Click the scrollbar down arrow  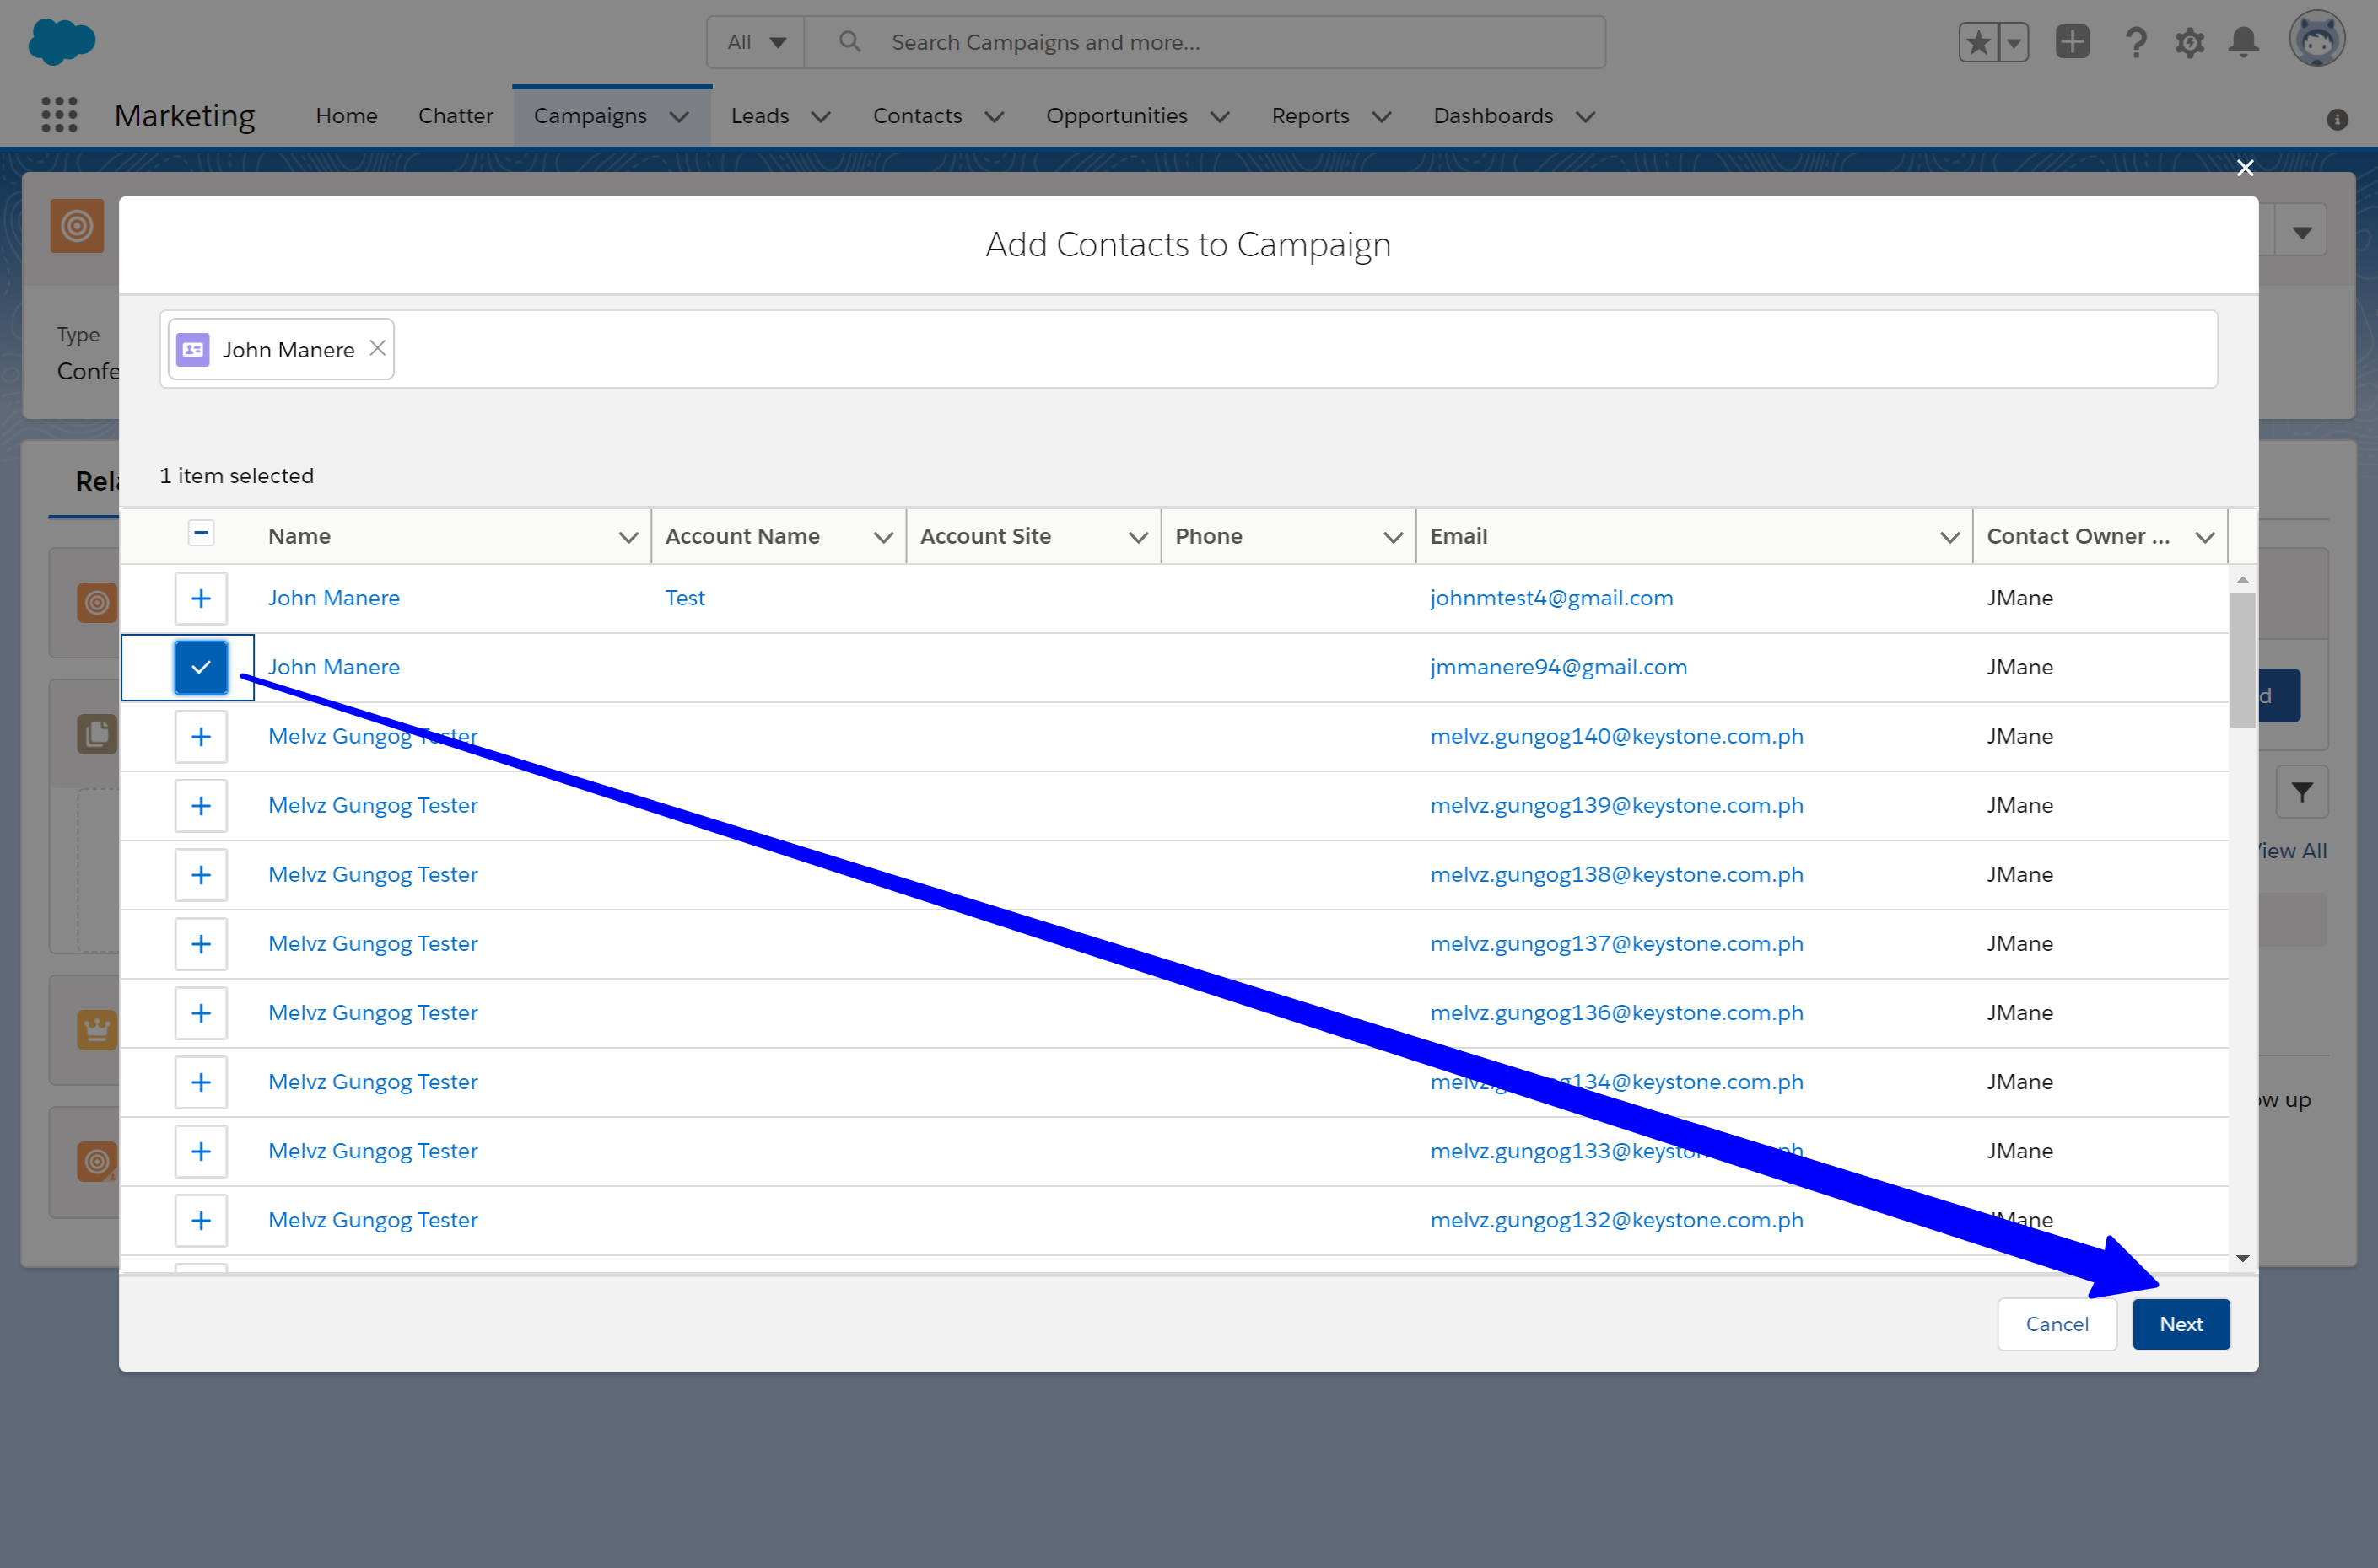click(x=2242, y=1258)
